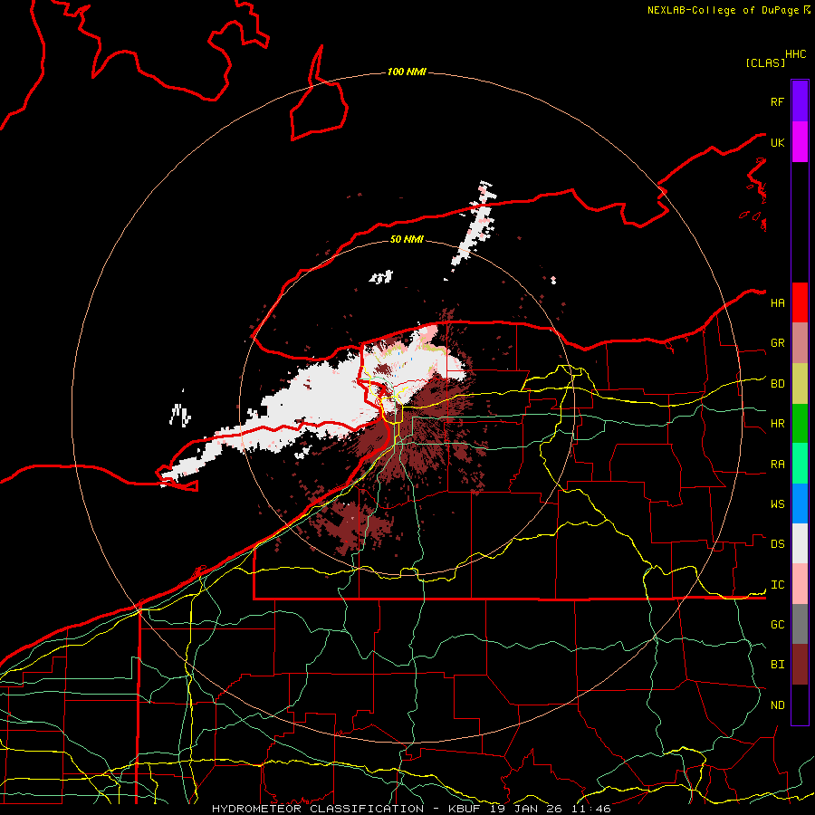Click the 'IC' legend label
This screenshot has width=815, height=815.
(777, 585)
